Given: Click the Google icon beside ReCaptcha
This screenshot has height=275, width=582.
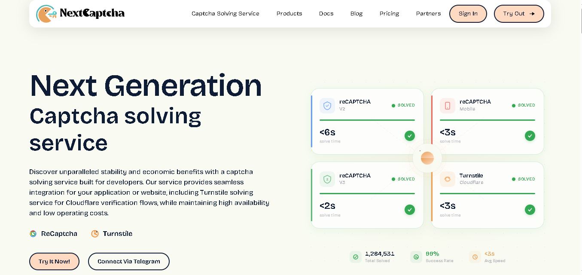Looking at the screenshot, I should [33, 234].
